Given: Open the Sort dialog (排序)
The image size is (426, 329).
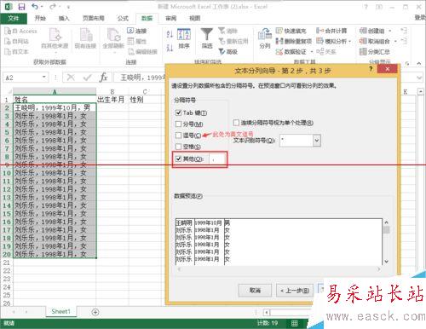Looking at the screenshot, I should 184,38.
